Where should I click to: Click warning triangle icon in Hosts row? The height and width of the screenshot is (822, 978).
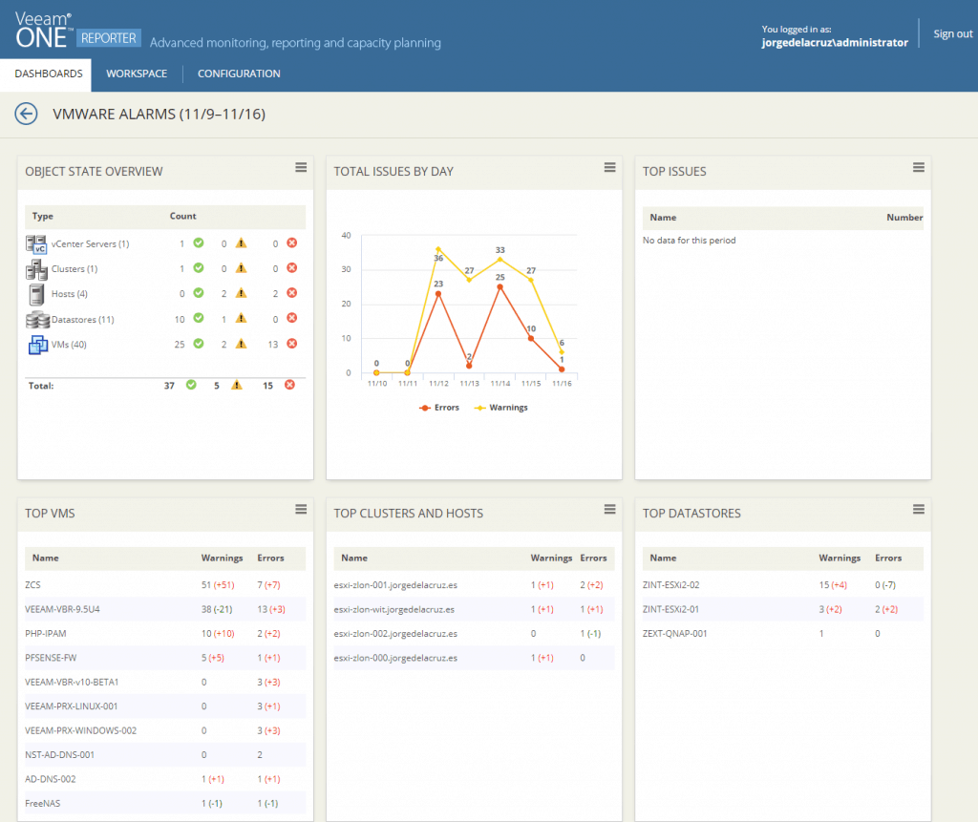click(242, 294)
